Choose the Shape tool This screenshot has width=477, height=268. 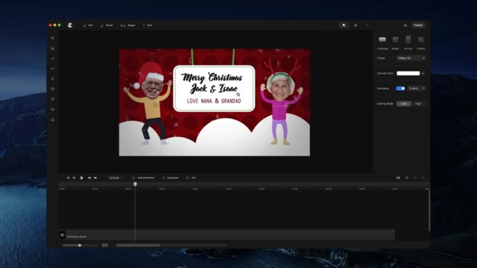point(128,25)
